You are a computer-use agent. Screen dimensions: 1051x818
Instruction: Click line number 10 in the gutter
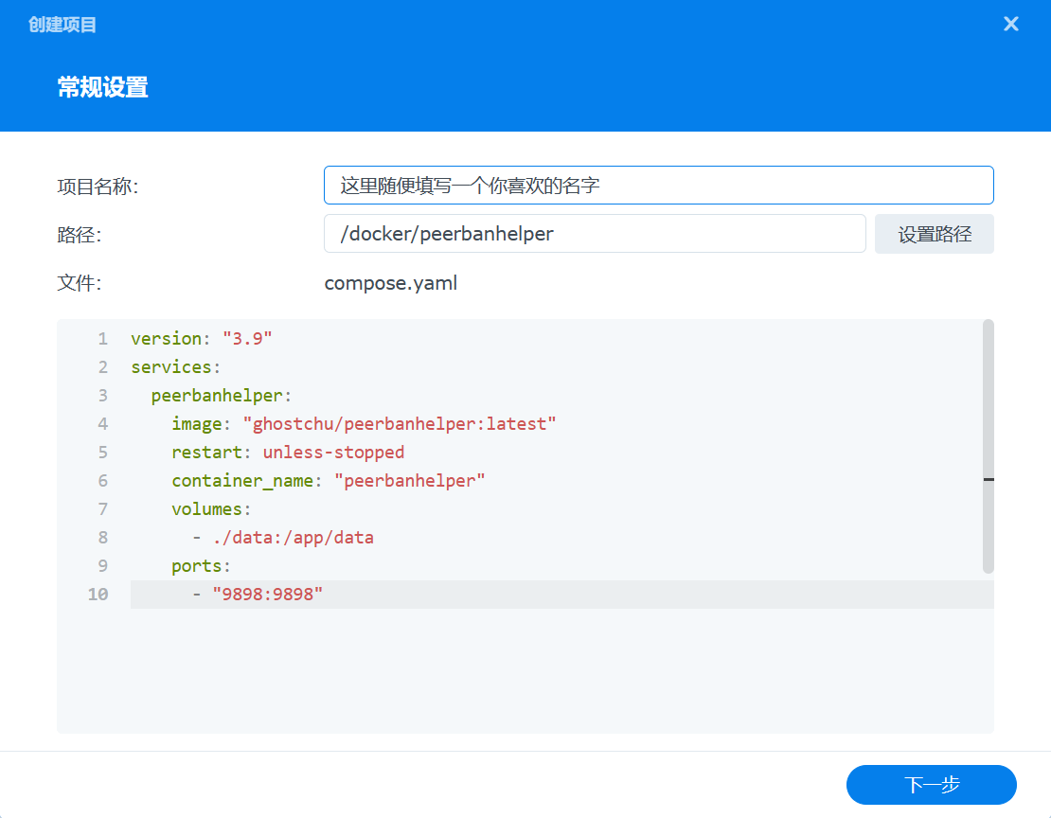(98, 595)
